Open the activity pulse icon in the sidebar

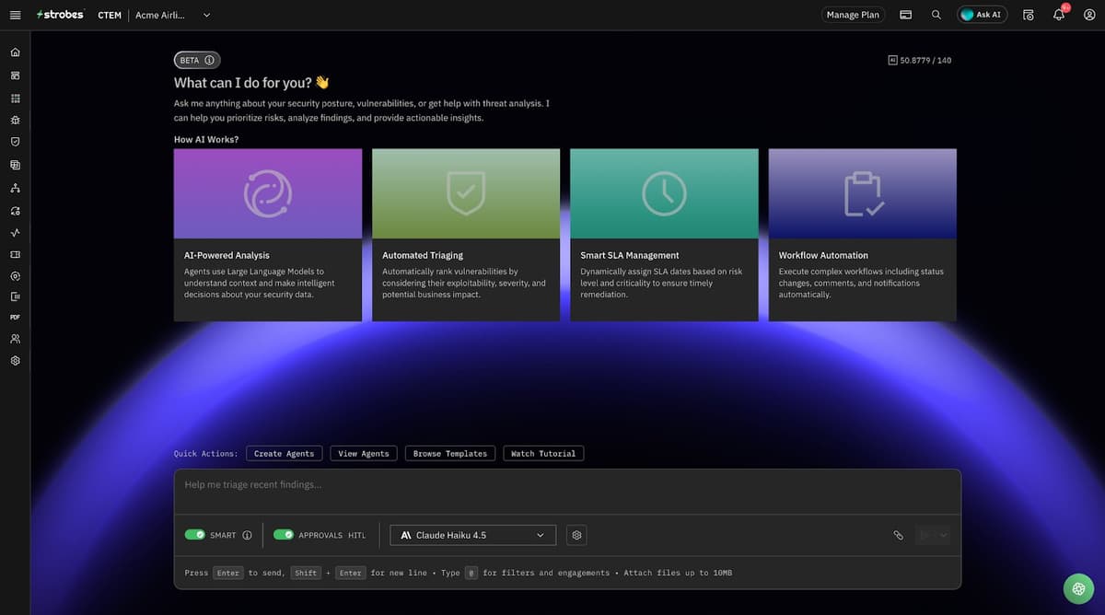pos(15,233)
